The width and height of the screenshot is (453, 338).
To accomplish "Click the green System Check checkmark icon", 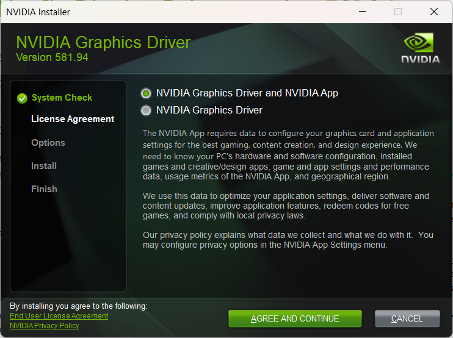I will pyautogui.click(x=23, y=98).
